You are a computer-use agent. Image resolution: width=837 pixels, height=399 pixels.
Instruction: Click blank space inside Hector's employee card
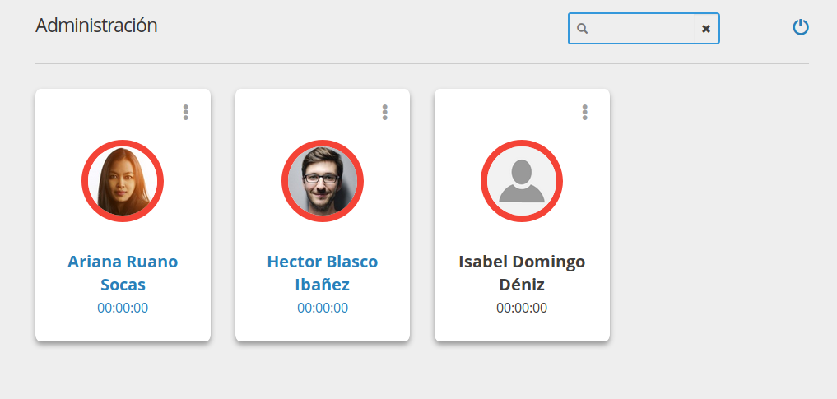[262, 115]
